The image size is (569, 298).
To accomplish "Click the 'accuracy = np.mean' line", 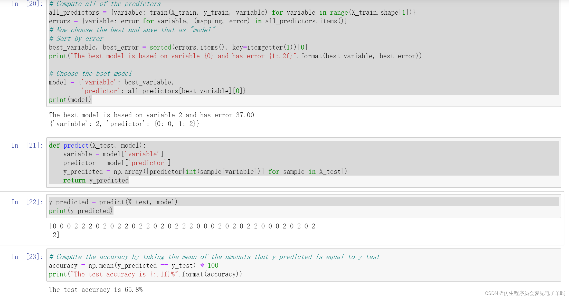I will (x=134, y=265).
